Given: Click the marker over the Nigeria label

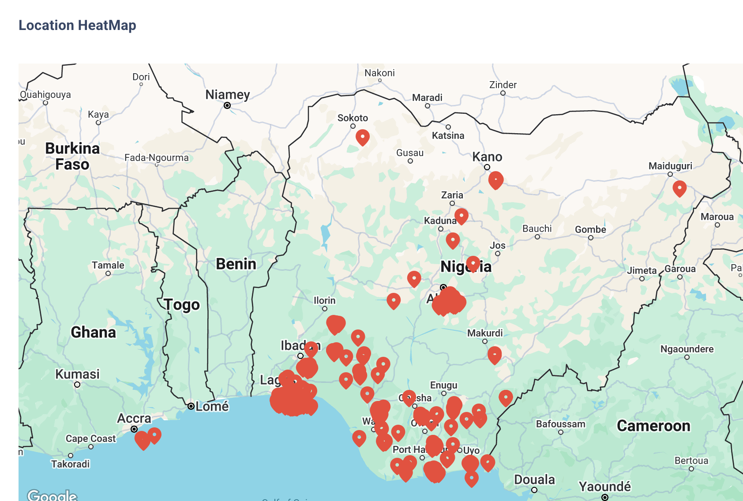Looking at the screenshot, I should point(473,263).
